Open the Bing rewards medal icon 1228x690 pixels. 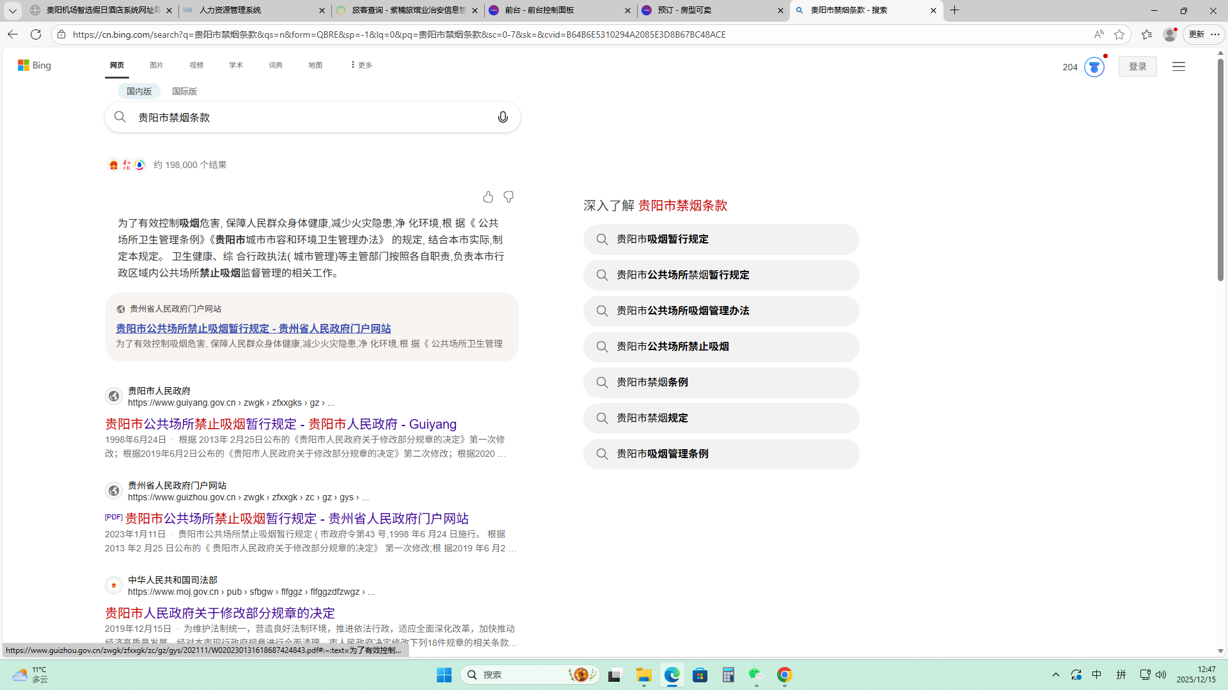pyautogui.click(x=1094, y=66)
